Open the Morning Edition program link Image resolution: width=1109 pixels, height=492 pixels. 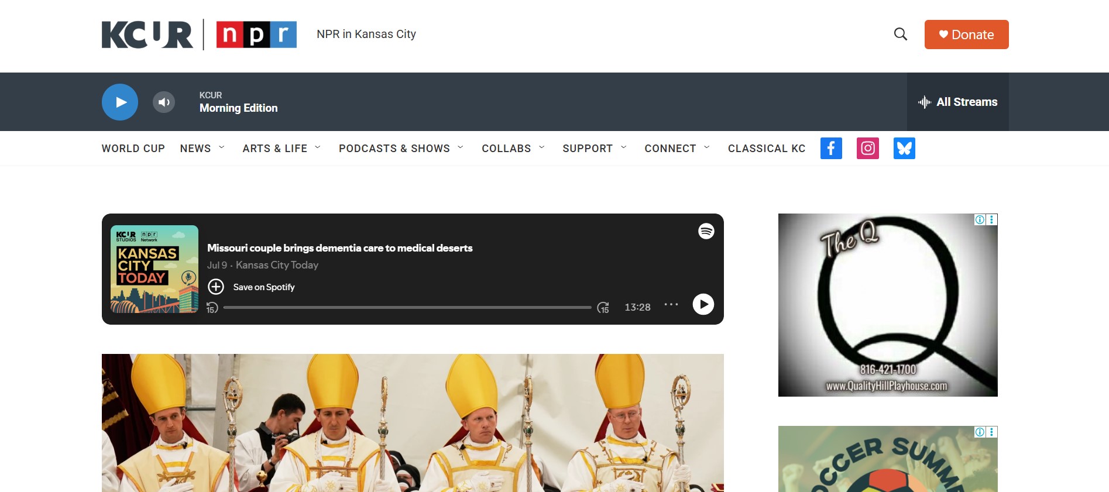click(x=239, y=108)
